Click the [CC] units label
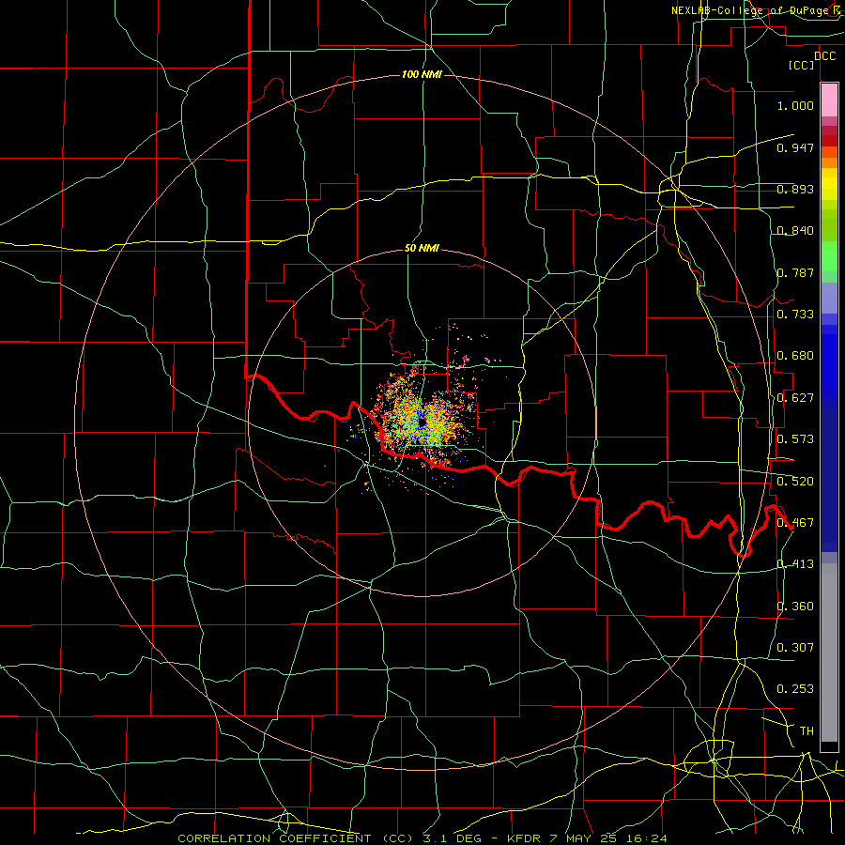This screenshot has height=845, width=845. [802, 65]
